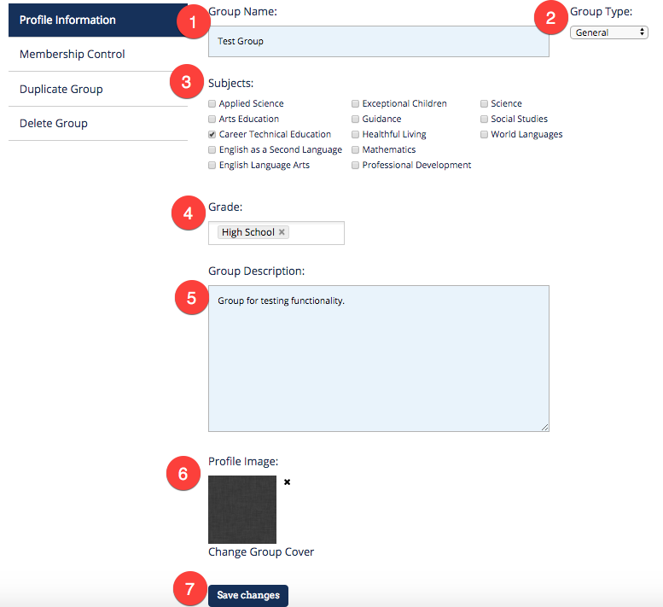Check the Professional Development checkbox
Viewport: 663px width, 607px height.
point(355,165)
